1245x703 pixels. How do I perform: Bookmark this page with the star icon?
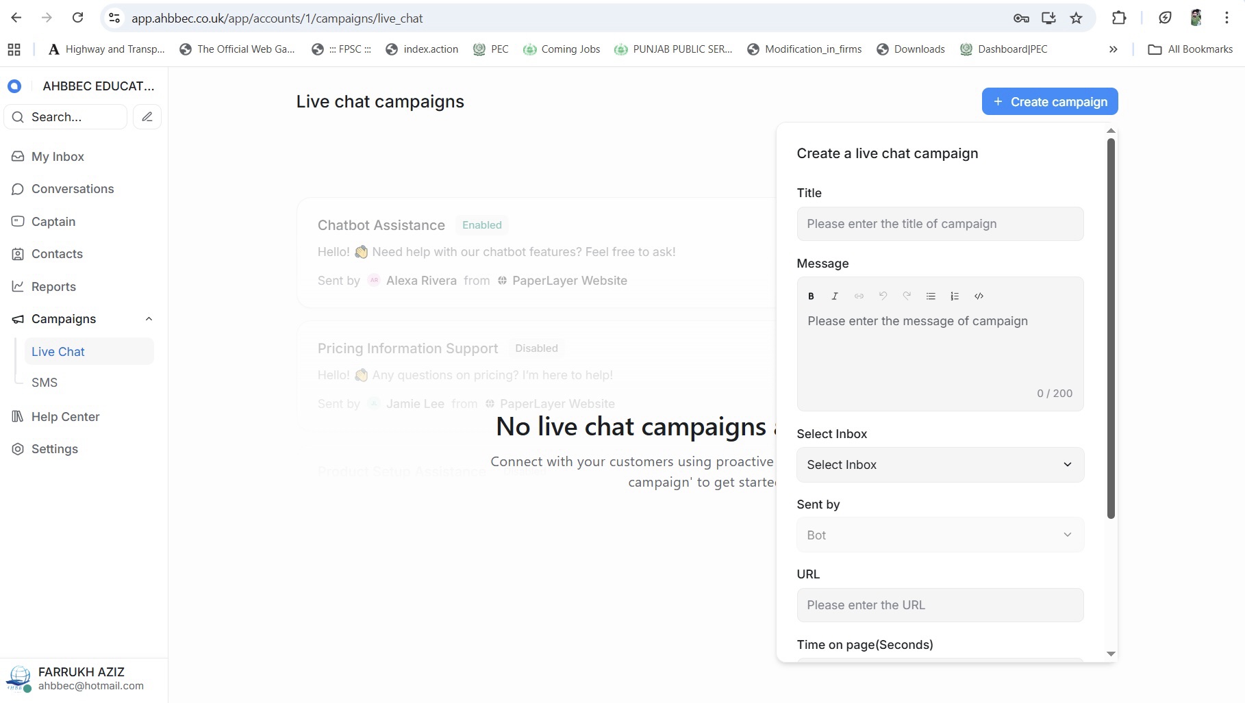pyautogui.click(x=1076, y=18)
